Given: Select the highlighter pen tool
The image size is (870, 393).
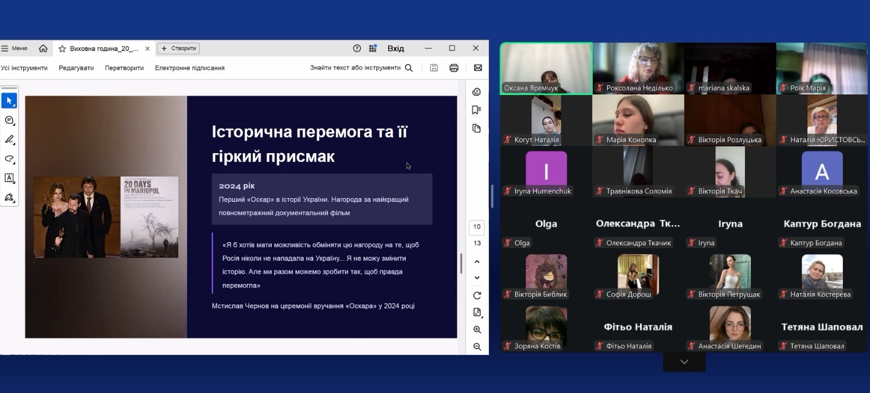Looking at the screenshot, I should [9, 140].
